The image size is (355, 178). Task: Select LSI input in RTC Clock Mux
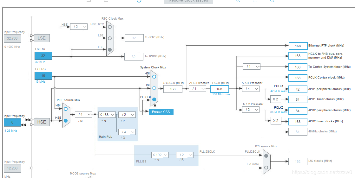110,50
